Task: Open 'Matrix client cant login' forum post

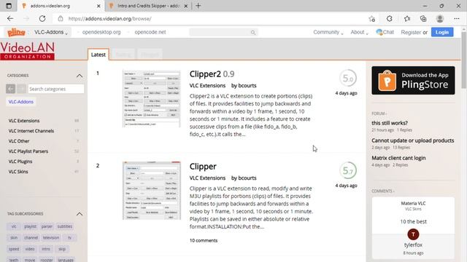Action: click(x=398, y=158)
